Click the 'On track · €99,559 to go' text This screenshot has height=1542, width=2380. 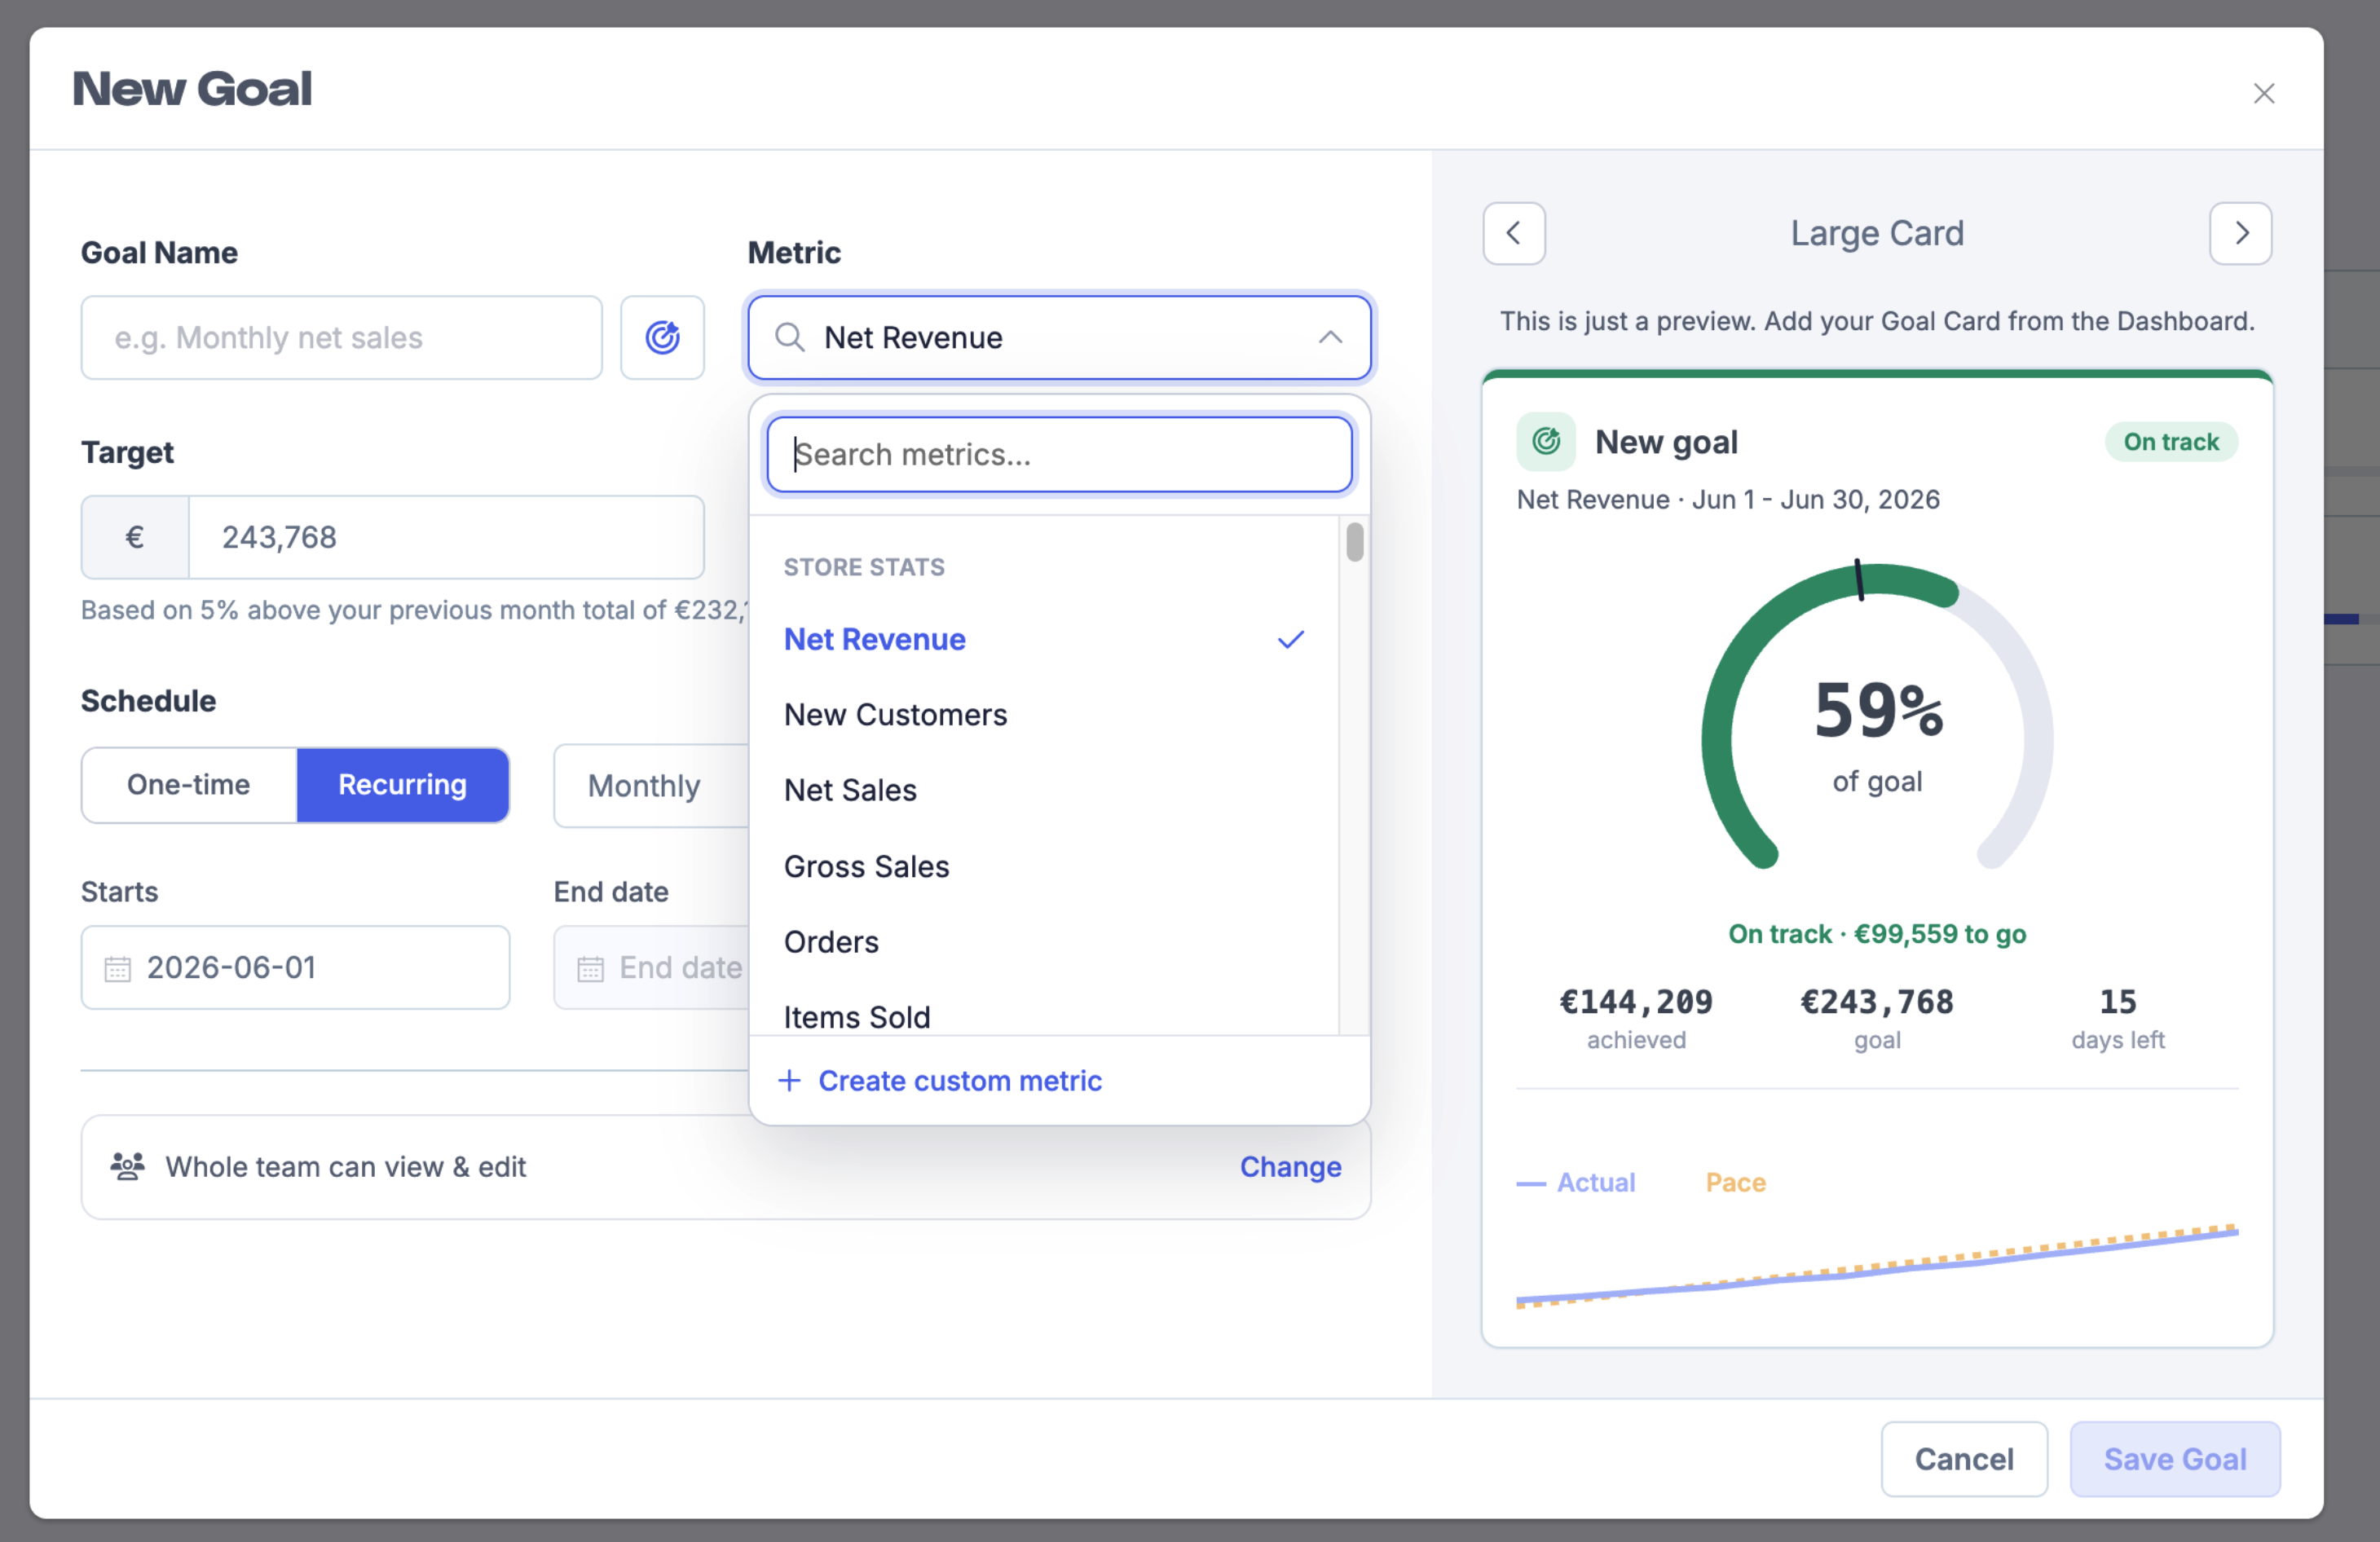[x=1876, y=933]
